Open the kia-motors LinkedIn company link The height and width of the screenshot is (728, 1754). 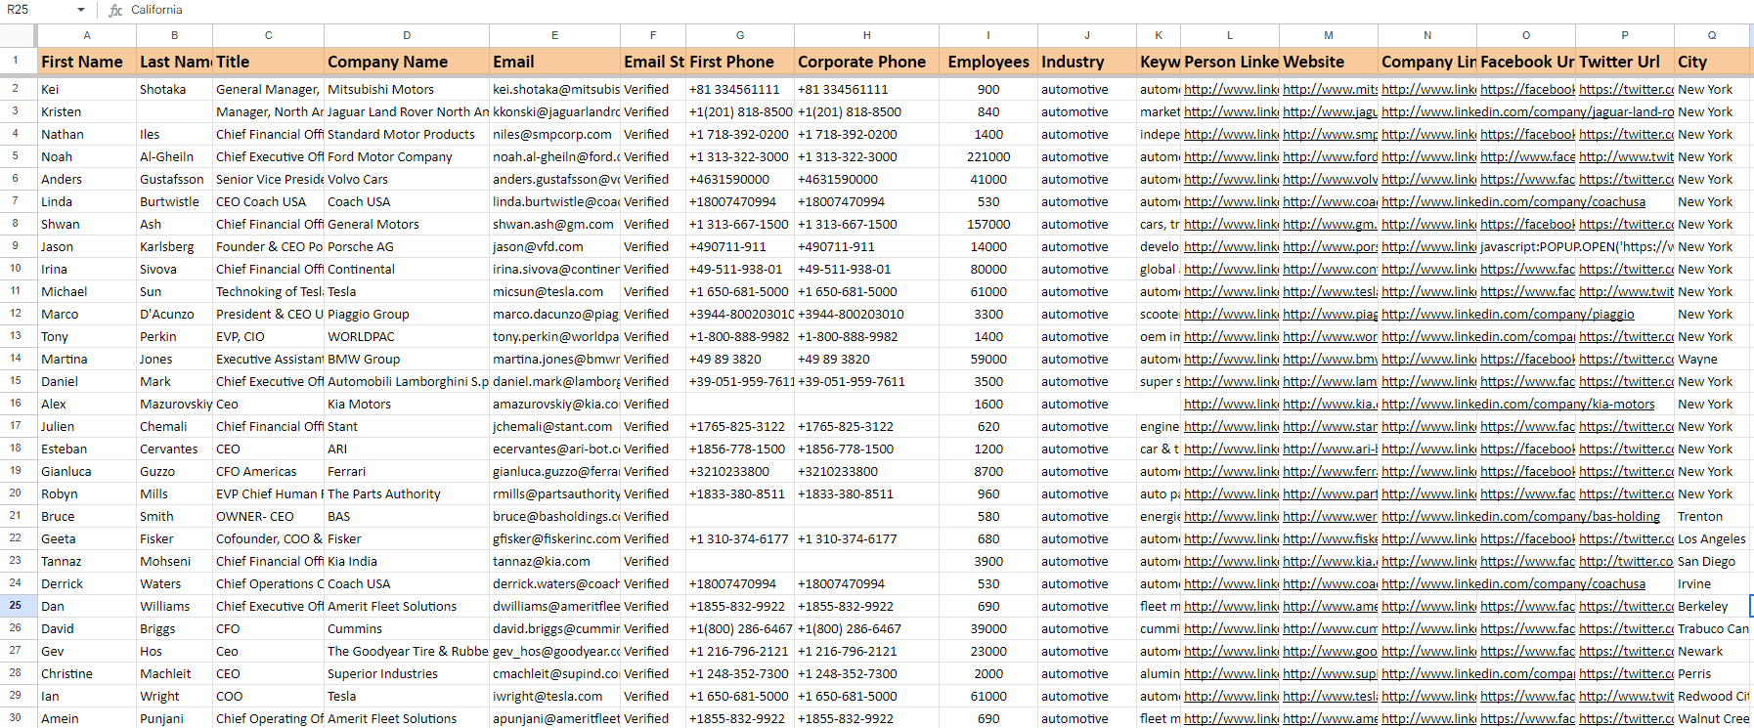coord(1518,404)
